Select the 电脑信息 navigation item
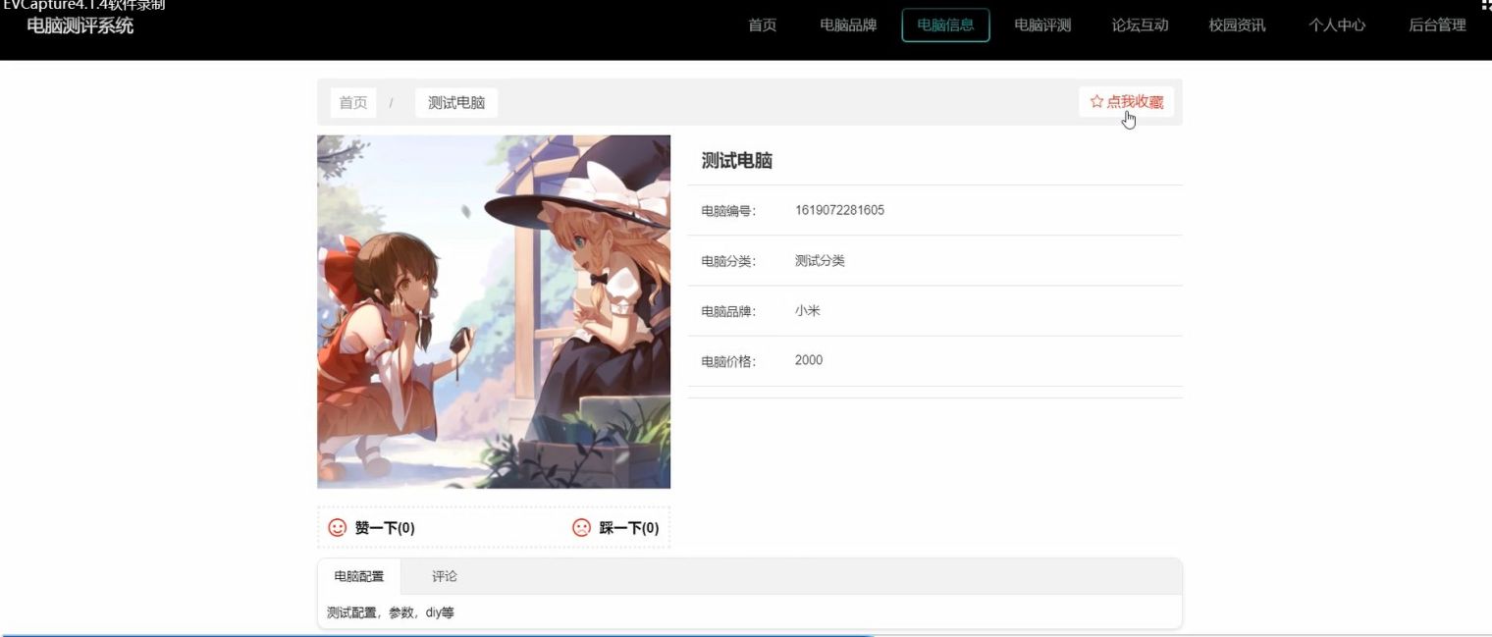 (945, 26)
